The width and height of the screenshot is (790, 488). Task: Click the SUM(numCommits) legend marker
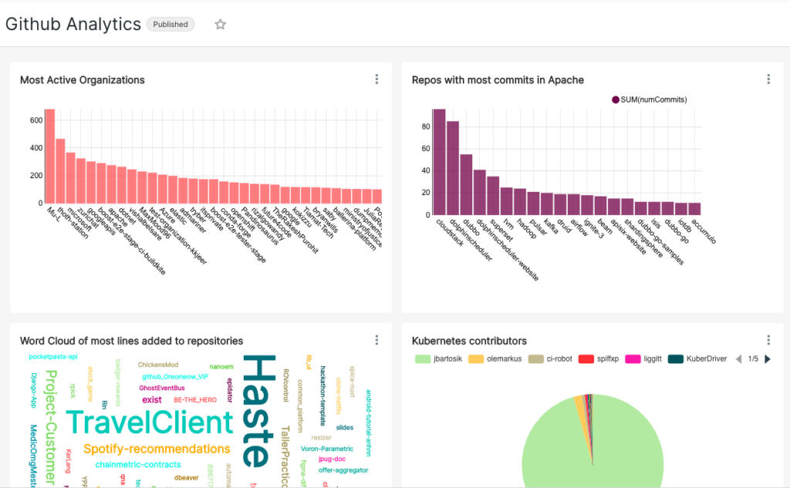[x=617, y=99]
